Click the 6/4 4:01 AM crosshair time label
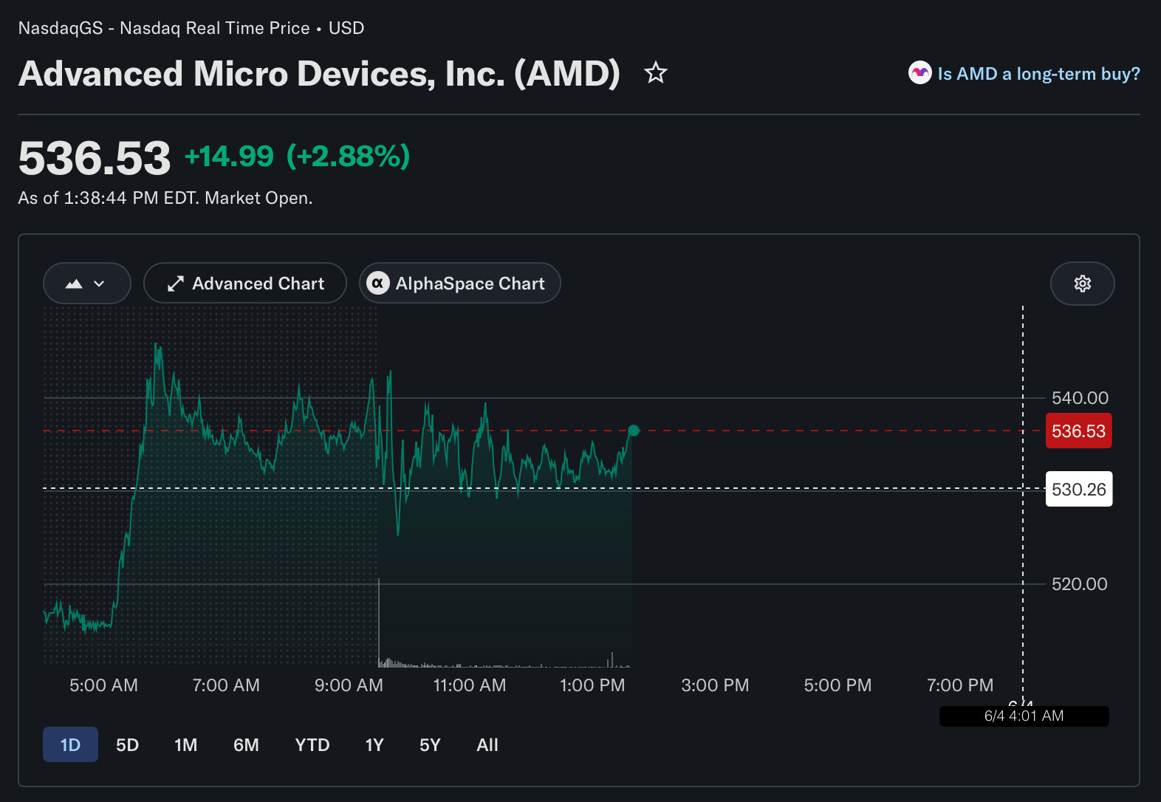This screenshot has width=1161, height=802. (x=1024, y=716)
